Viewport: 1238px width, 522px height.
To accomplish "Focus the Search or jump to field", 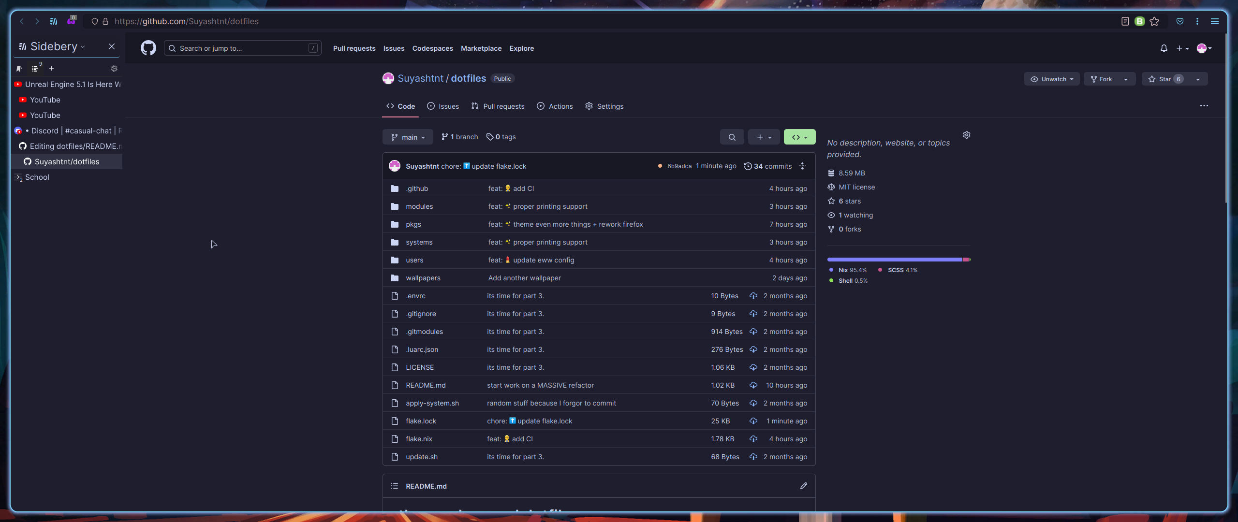I will coord(243,48).
